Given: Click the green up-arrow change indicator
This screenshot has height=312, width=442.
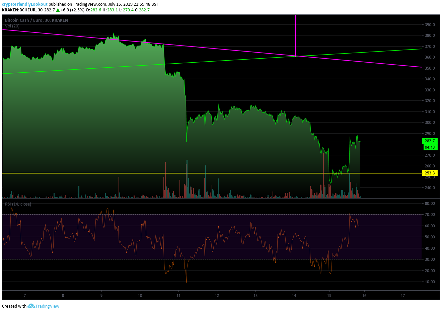Looking at the screenshot, I should click(x=58, y=10).
